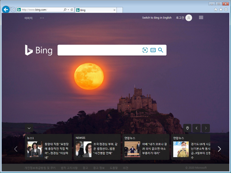Click the browser forward arrow button
Viewport: 231px width, 173px height.
click(x=13, y=10)
